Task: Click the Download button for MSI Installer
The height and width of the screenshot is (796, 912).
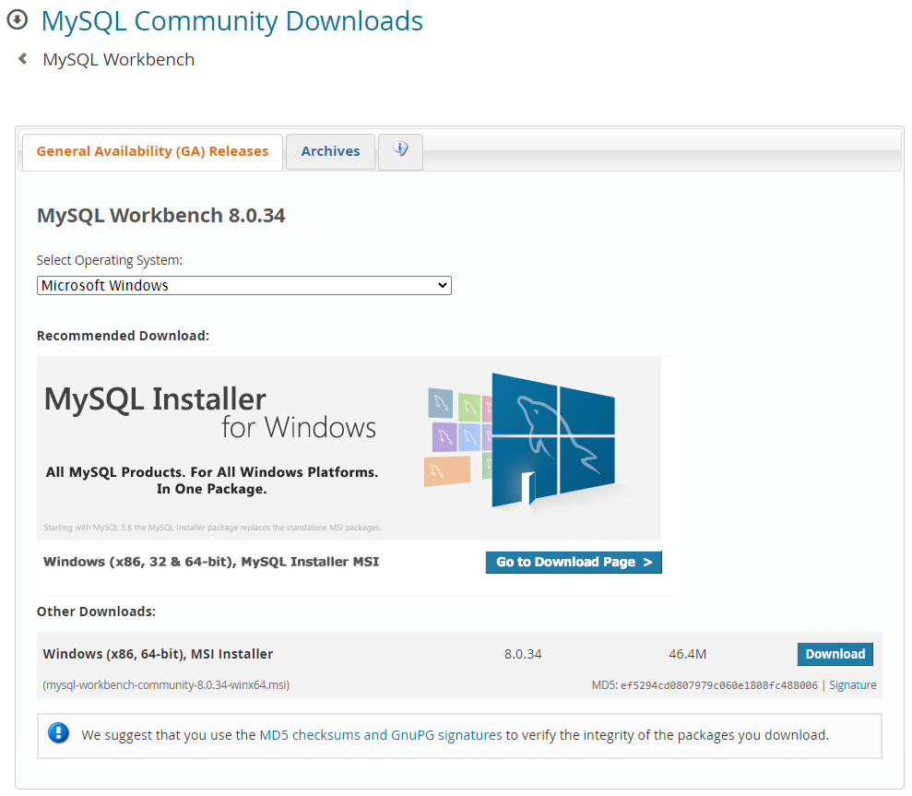Action: pyautogui.click(x=835, y=654)
